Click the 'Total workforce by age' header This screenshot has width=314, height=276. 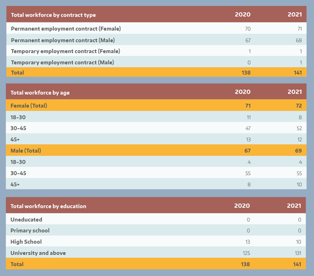point(40,93)
